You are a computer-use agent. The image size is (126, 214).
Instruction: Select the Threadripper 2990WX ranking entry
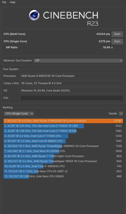(63, 146)
